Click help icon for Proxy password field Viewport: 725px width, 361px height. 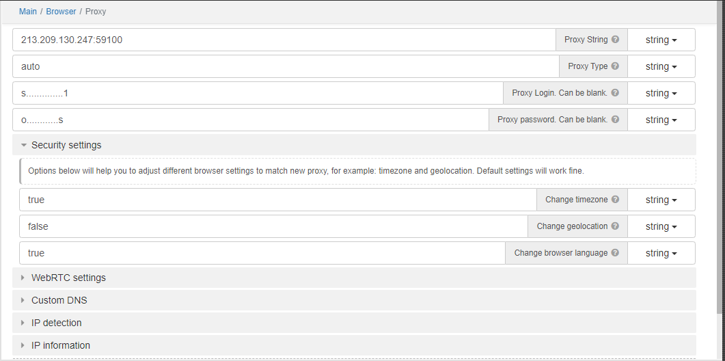click(615, 120)
